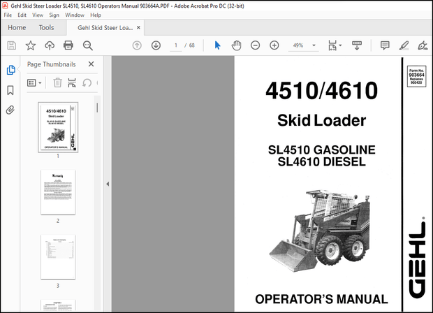
Task: Select the Gehl Skid Steer Loa... tab
Action: tap(105, 28)
